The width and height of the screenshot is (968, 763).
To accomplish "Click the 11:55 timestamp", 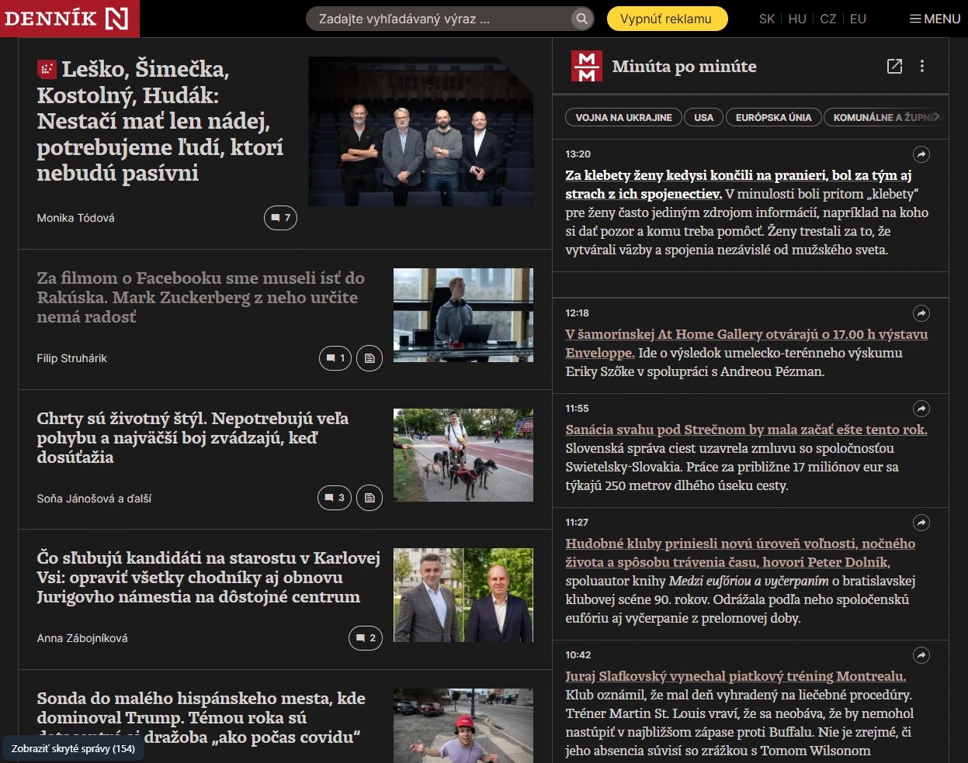I will point(577,409).
